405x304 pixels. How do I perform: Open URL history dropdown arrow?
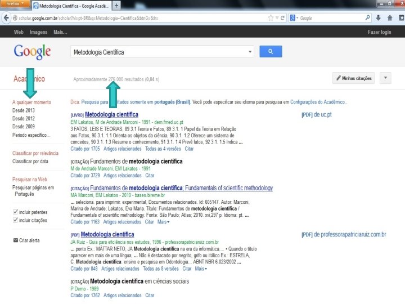coord(277,18)
